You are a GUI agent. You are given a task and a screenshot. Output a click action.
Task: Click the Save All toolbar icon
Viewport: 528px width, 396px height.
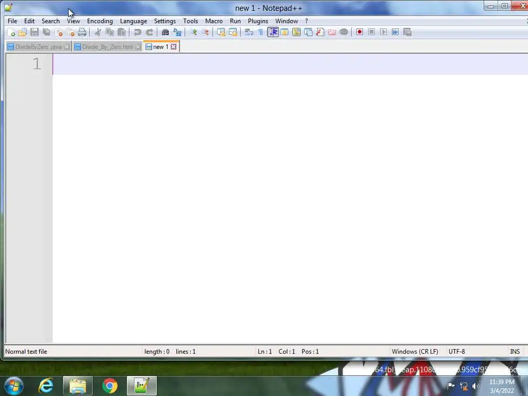pos(46,32)
